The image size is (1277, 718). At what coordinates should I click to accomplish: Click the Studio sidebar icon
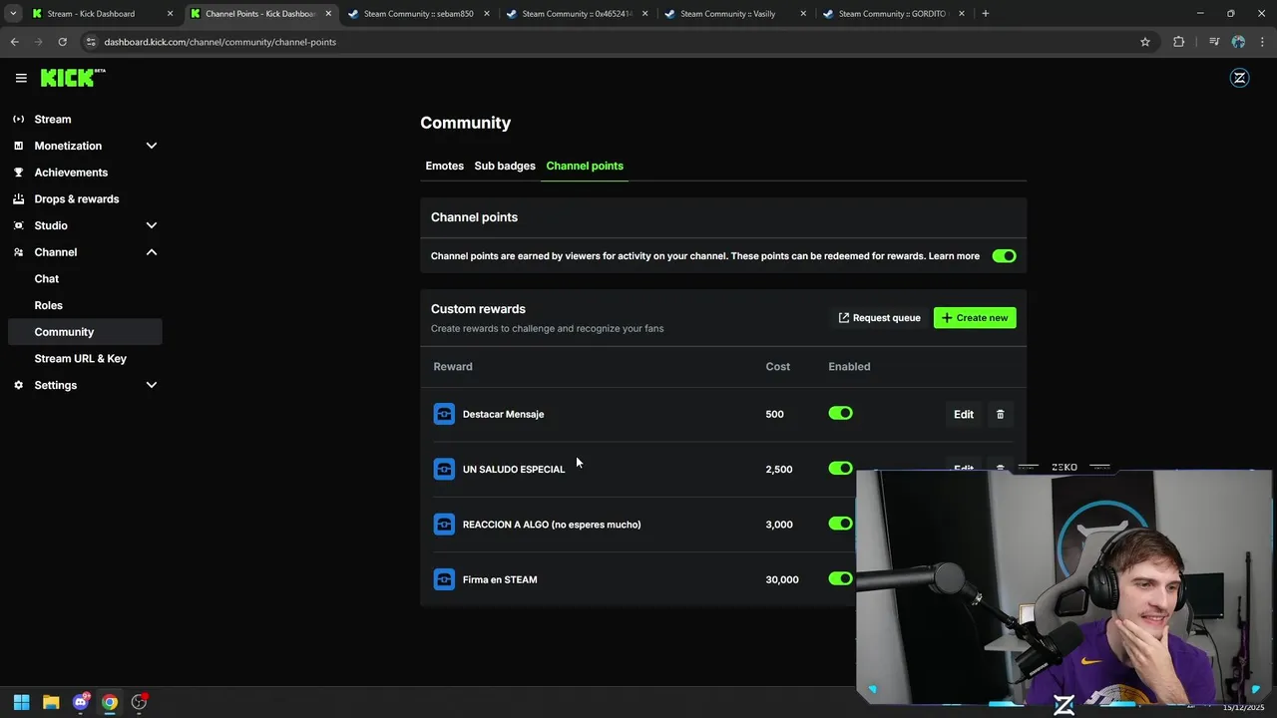(x=18, y=225)
